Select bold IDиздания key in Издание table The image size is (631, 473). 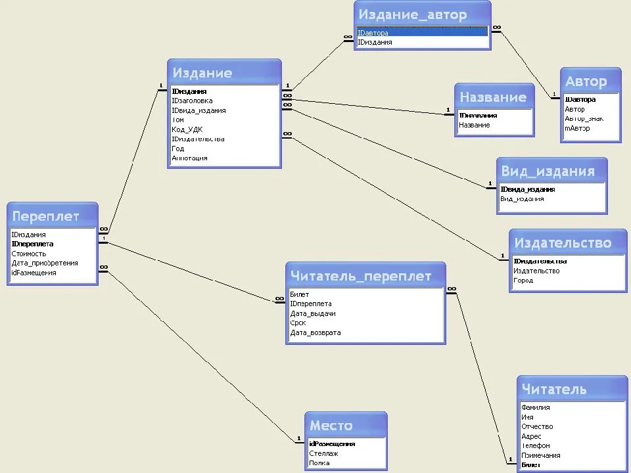(x=225, y=91)
